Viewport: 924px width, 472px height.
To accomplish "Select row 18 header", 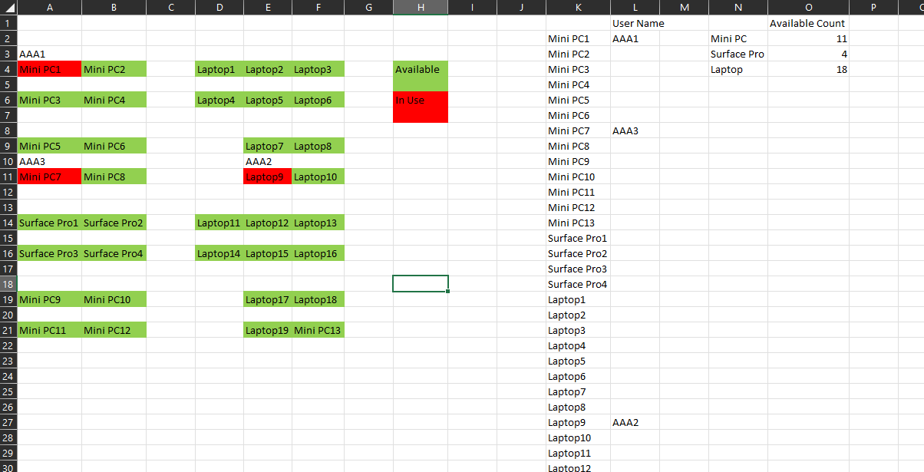I will point(8,284).
